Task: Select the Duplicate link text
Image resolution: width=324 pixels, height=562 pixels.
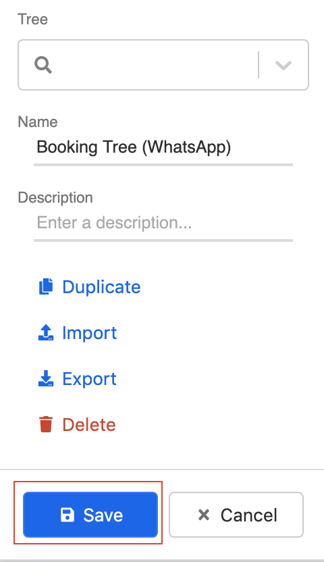Action: pyautogui.click(x=101, y=286)
